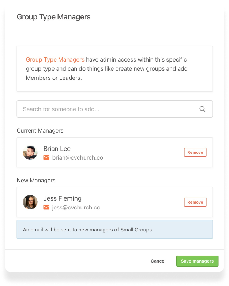
Task: Click the Current Managers section heading
Action: [40, 131]
